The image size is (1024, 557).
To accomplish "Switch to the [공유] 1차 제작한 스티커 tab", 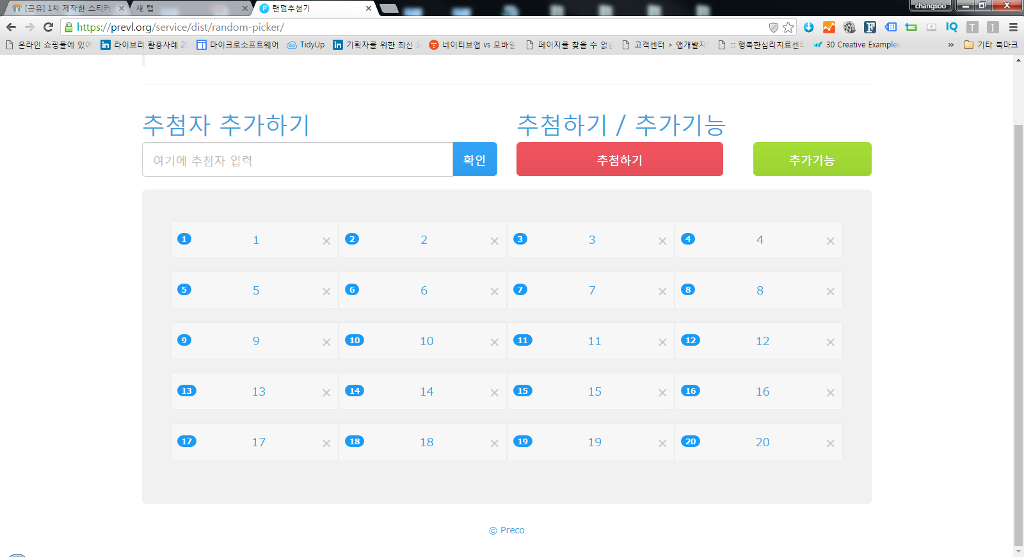I will pos(64,8).
